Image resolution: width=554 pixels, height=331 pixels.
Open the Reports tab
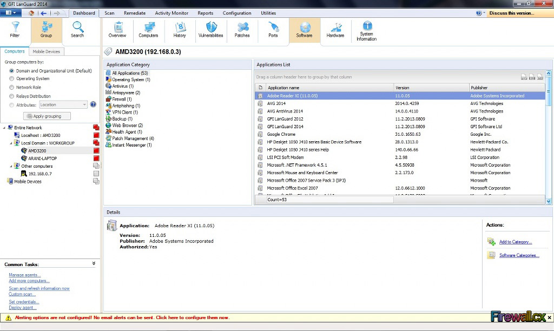pos(205,13)
